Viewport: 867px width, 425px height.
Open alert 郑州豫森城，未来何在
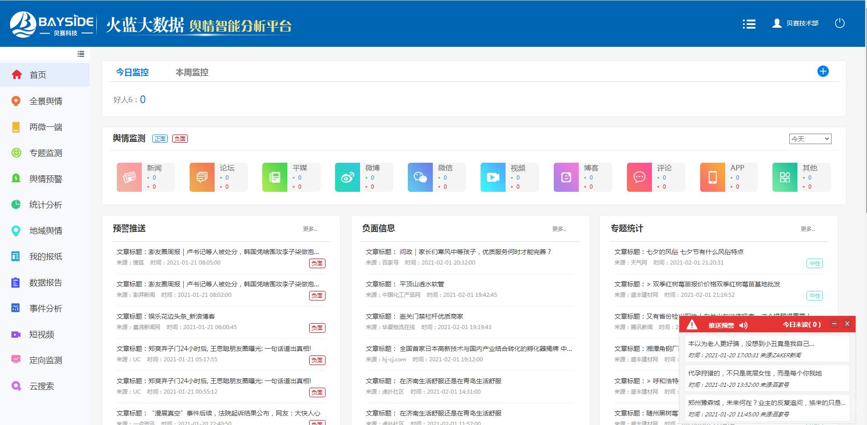(767, 408)
